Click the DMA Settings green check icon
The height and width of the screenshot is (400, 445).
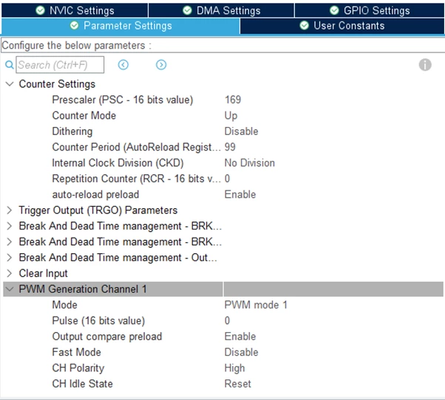click(187, 10)
